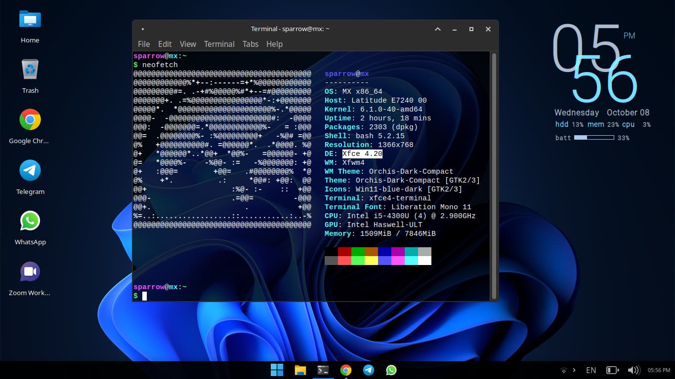Click the Windows-style start menu button
This screenshot has height=379, width=675.
(277, 370)
